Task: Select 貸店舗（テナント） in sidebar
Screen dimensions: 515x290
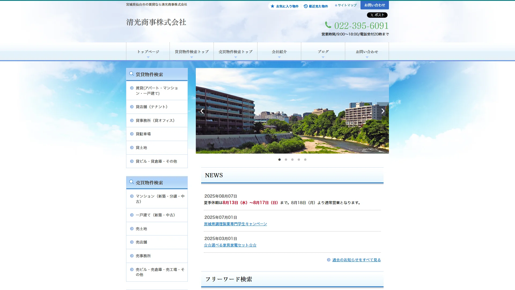Action: 157,107
